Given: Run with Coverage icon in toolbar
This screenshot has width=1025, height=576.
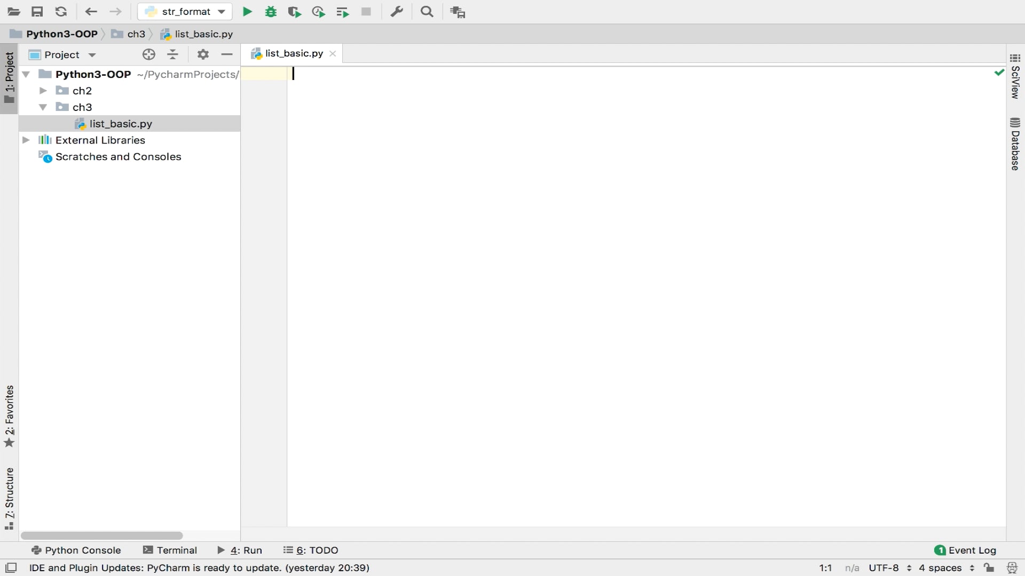Looking at the screenshot, I should pos(294,12).
